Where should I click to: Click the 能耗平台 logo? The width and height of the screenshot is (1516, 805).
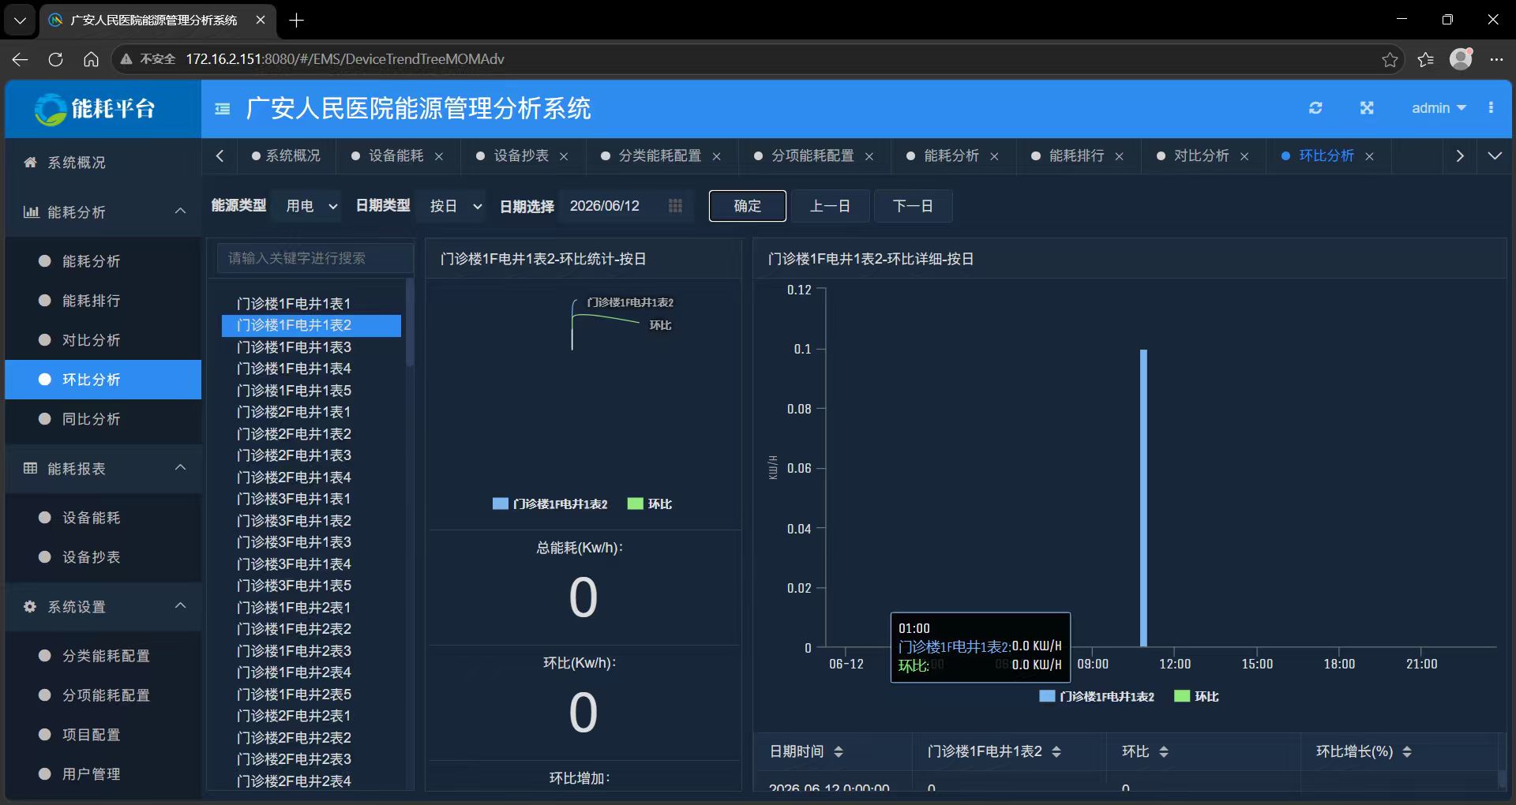click(x=96, y=109)
